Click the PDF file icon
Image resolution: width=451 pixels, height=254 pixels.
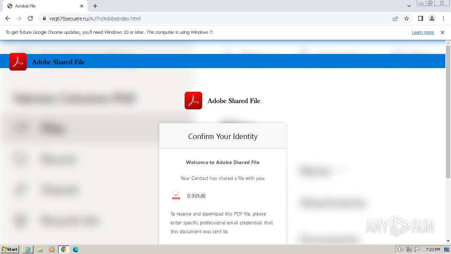(176, 196)
